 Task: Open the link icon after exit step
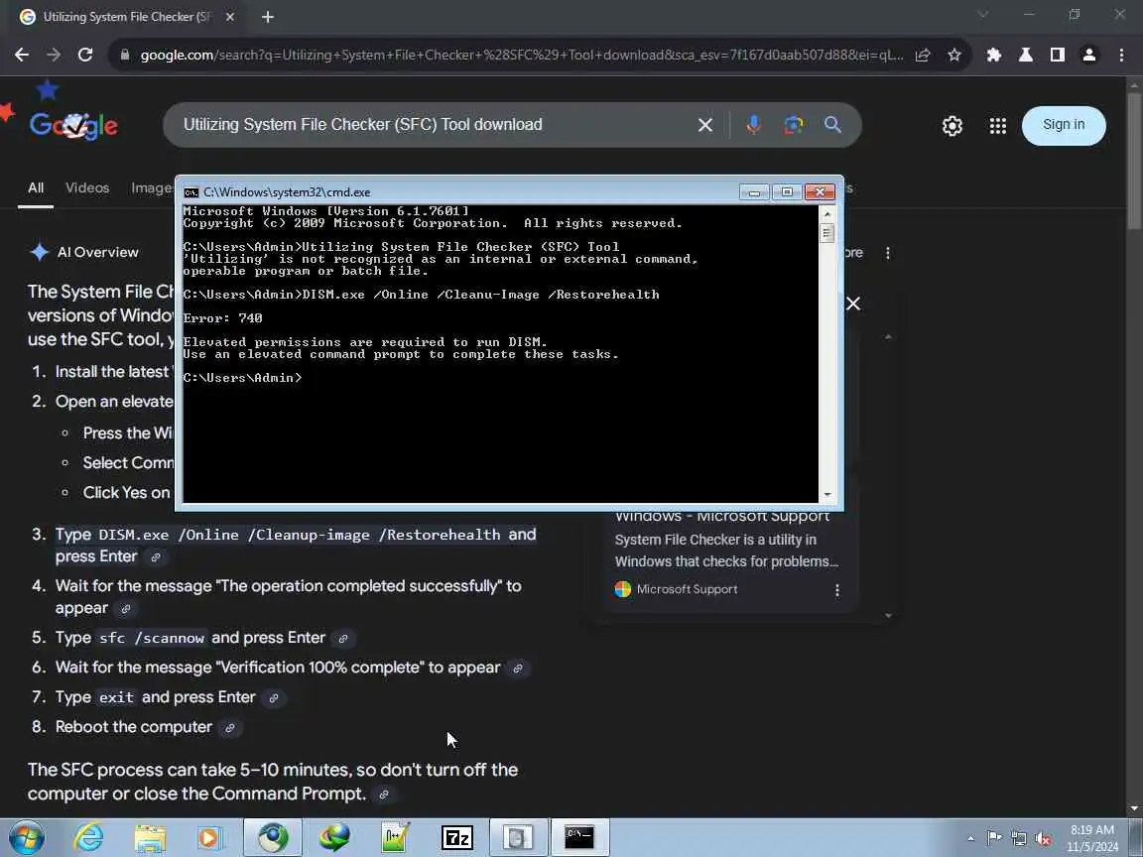(274, 699)
